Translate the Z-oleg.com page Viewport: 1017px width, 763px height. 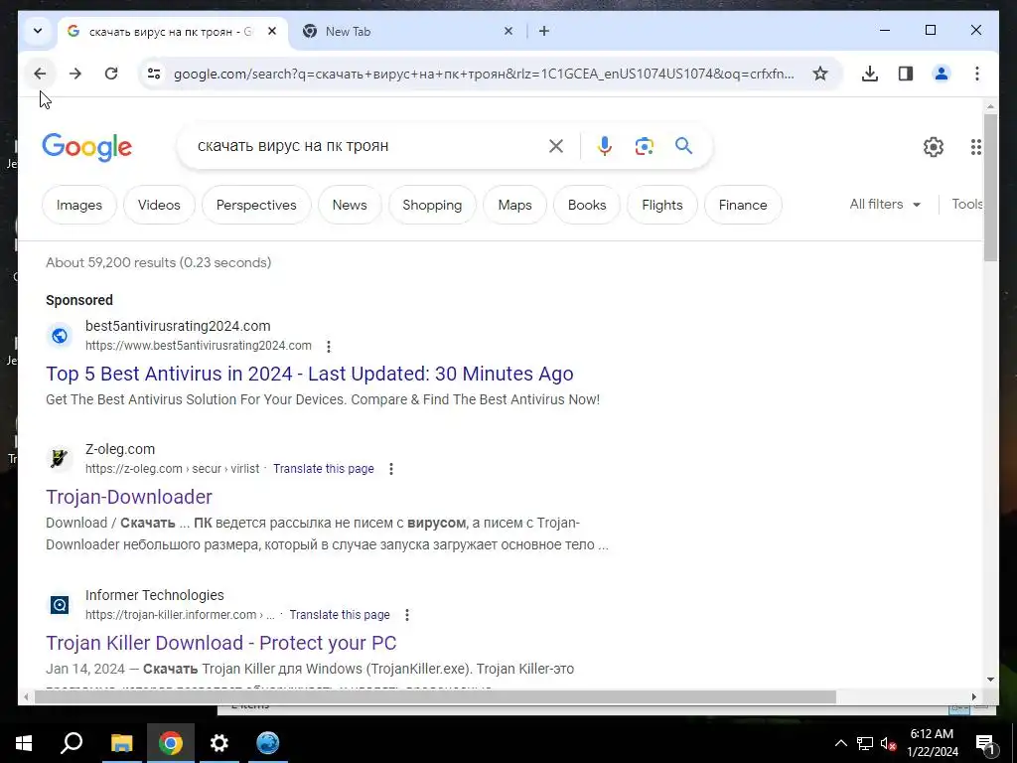pyautogui.click(x=324, y=469)
